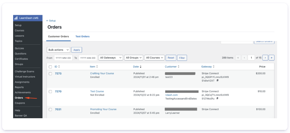Viewport: 290px width, 133px height.
Task: Open Topics in the sidebar
Action: (x=19, y=41)
